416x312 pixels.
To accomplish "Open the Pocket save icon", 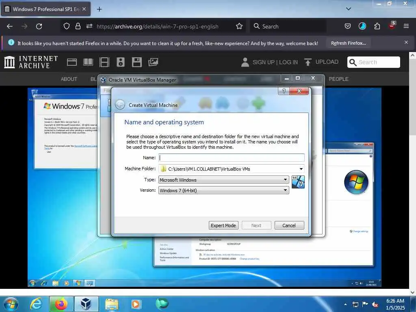I will click(348, 26).
